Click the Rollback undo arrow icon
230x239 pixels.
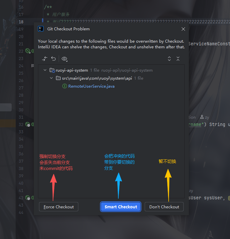click(53, 59)
